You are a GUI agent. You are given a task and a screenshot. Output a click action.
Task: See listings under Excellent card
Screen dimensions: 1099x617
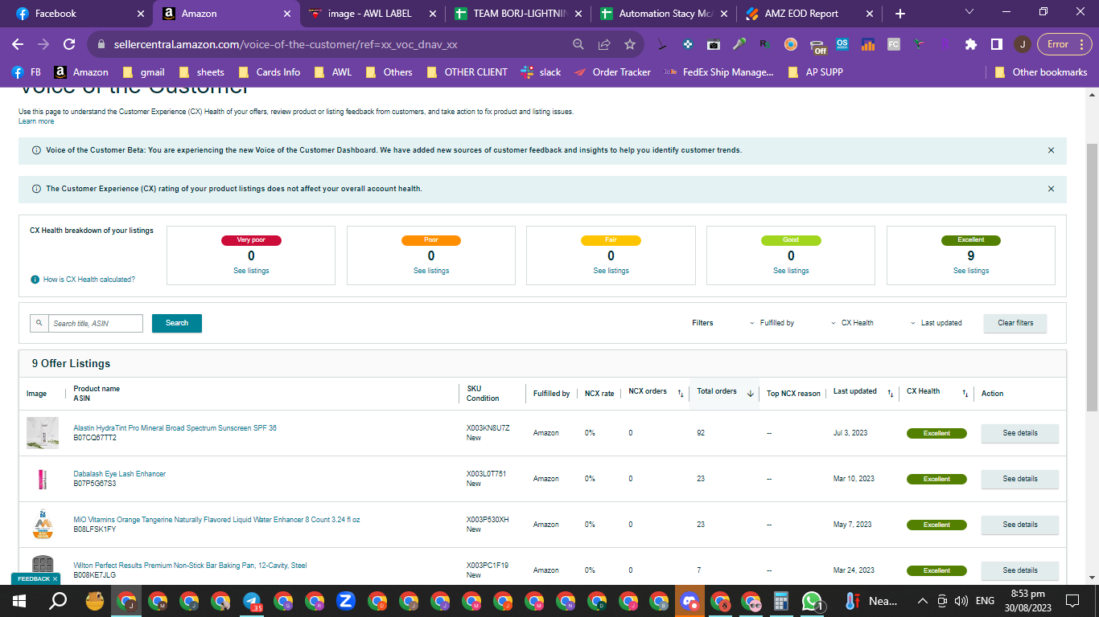pyautogui.click(x=970, y=271)
